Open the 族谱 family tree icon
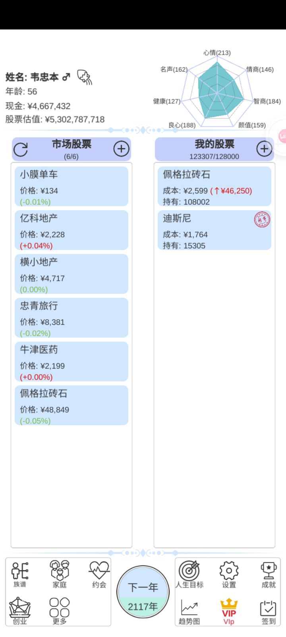 point(20,574)
